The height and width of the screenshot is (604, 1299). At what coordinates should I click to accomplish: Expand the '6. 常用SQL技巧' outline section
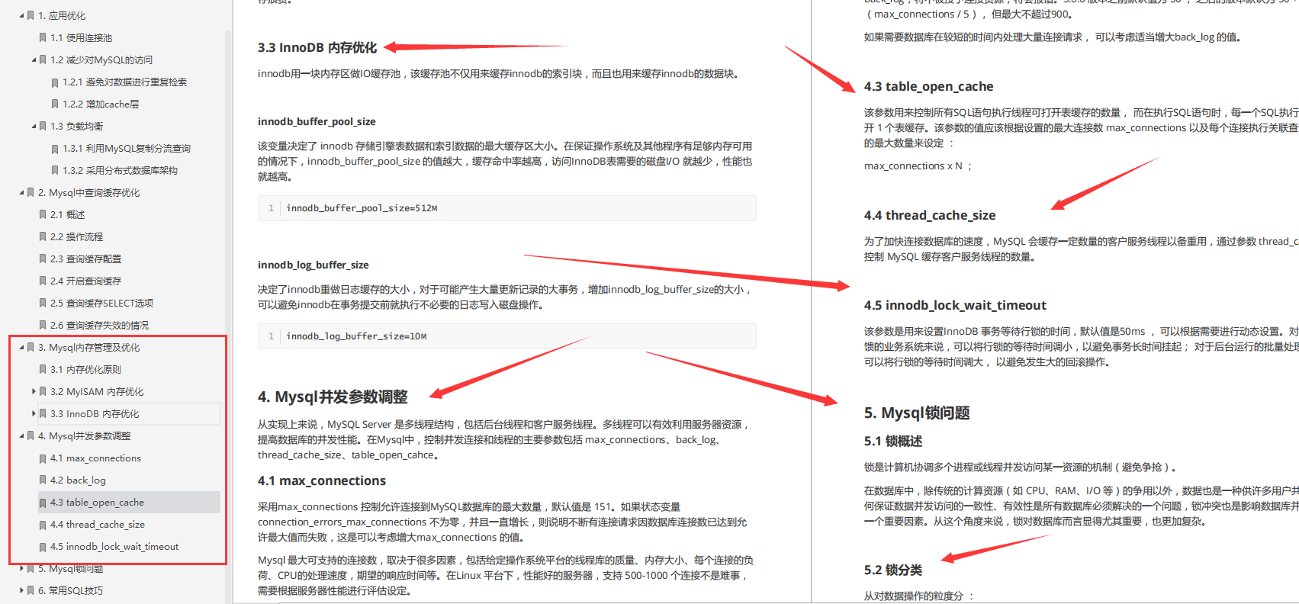pyautogui.click(x=21, y=590)
